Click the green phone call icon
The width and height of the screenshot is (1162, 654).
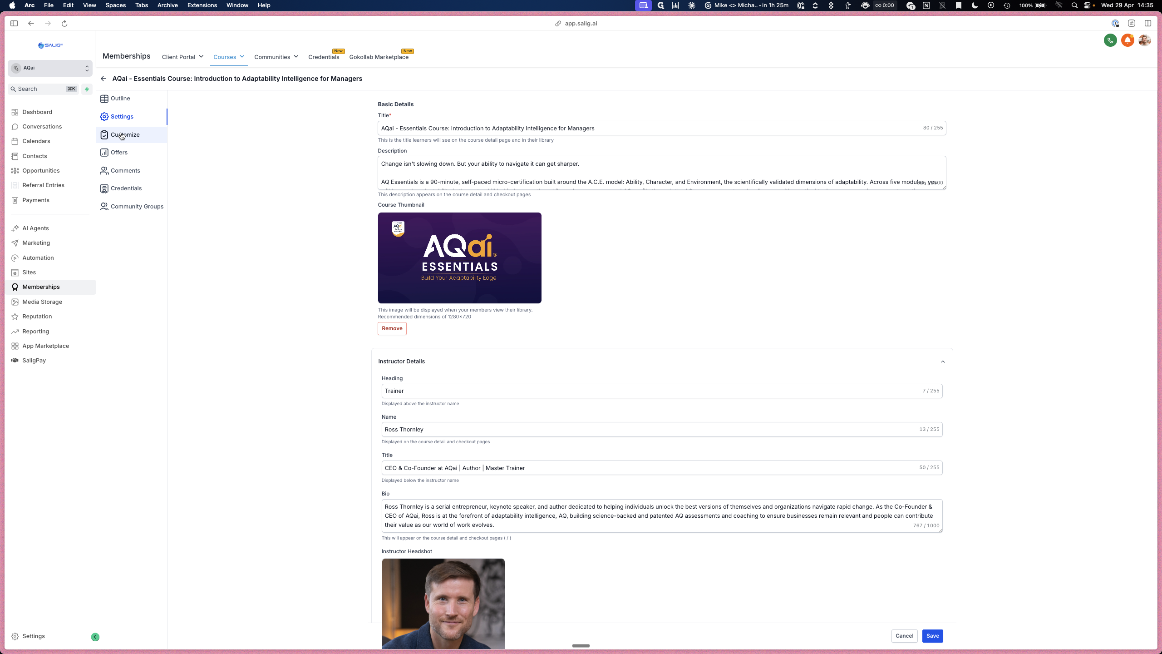point(1110,40)
